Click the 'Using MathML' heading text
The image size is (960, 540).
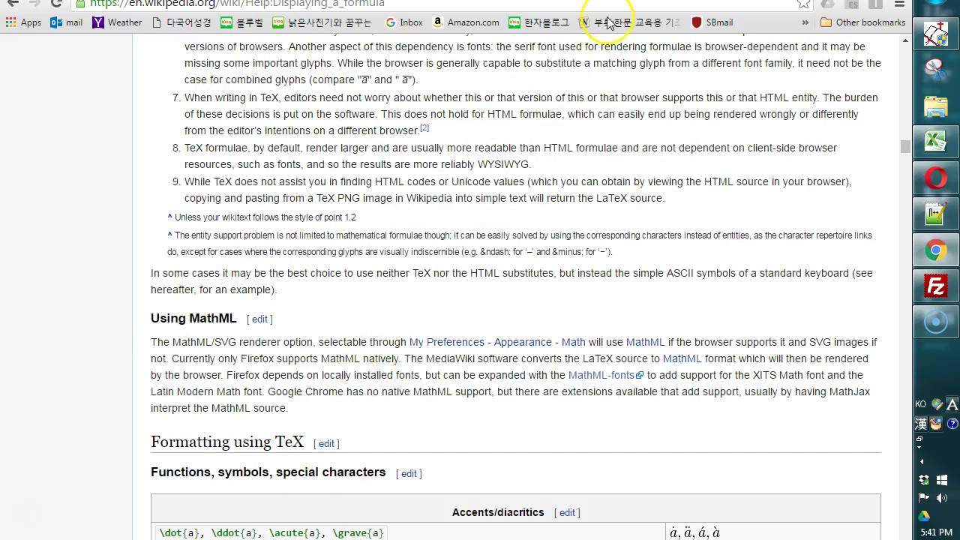tap(193, 319)
